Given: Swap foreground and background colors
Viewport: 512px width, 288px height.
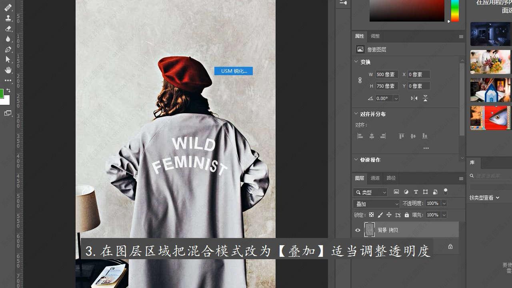Looking at the screenshot, I should [8, 91].
